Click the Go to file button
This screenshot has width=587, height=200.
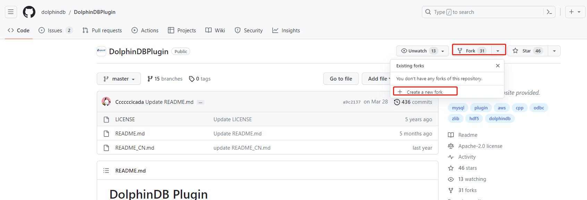(x=341, y=79)
